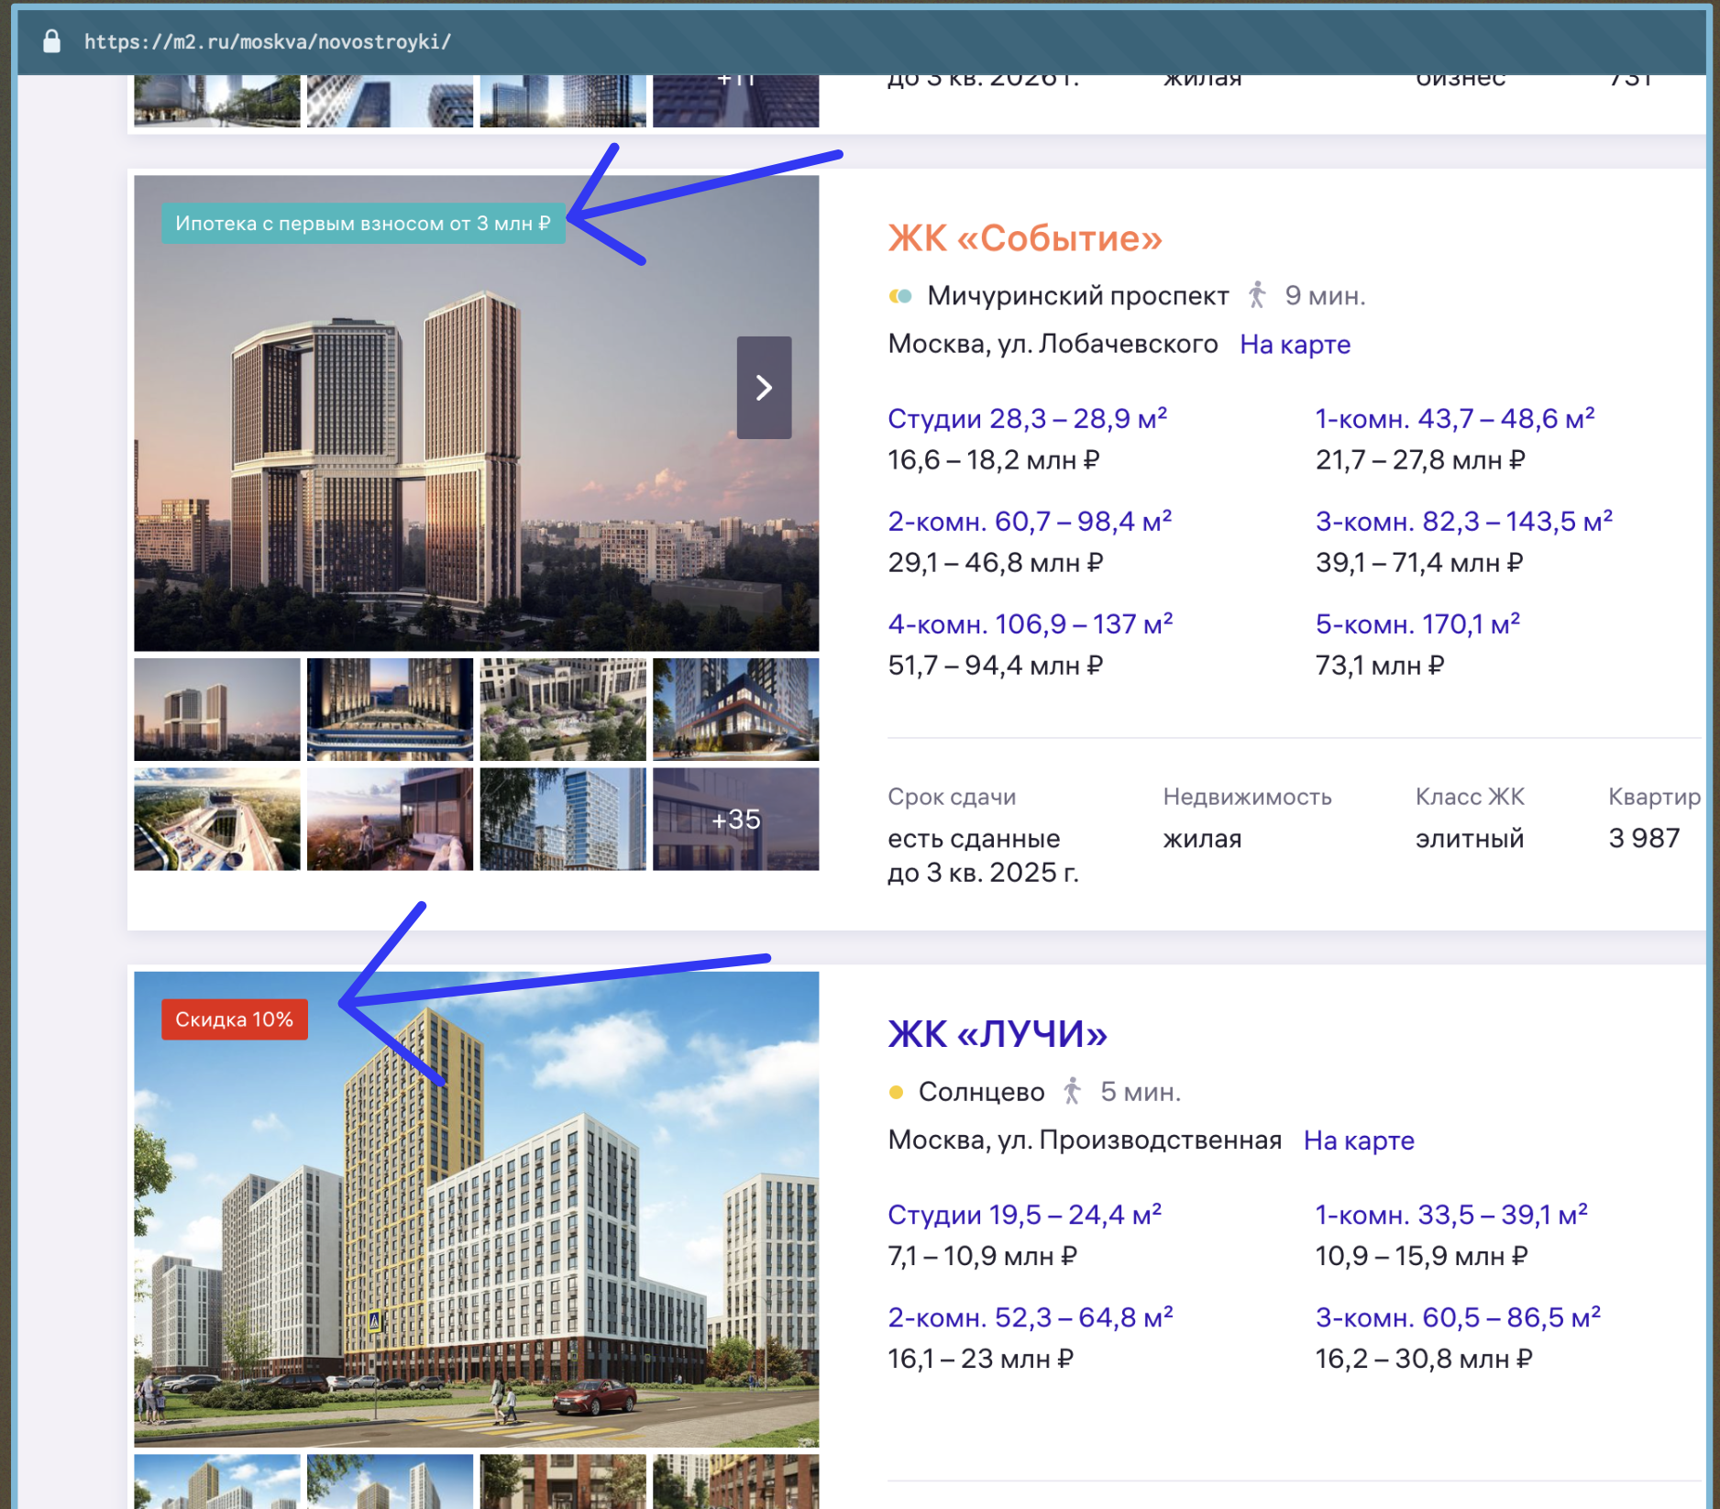Viewport: 1720px width, 1509px height.
Task: Click the lock icon in the address bar
Action: click(x=51, y=41)
